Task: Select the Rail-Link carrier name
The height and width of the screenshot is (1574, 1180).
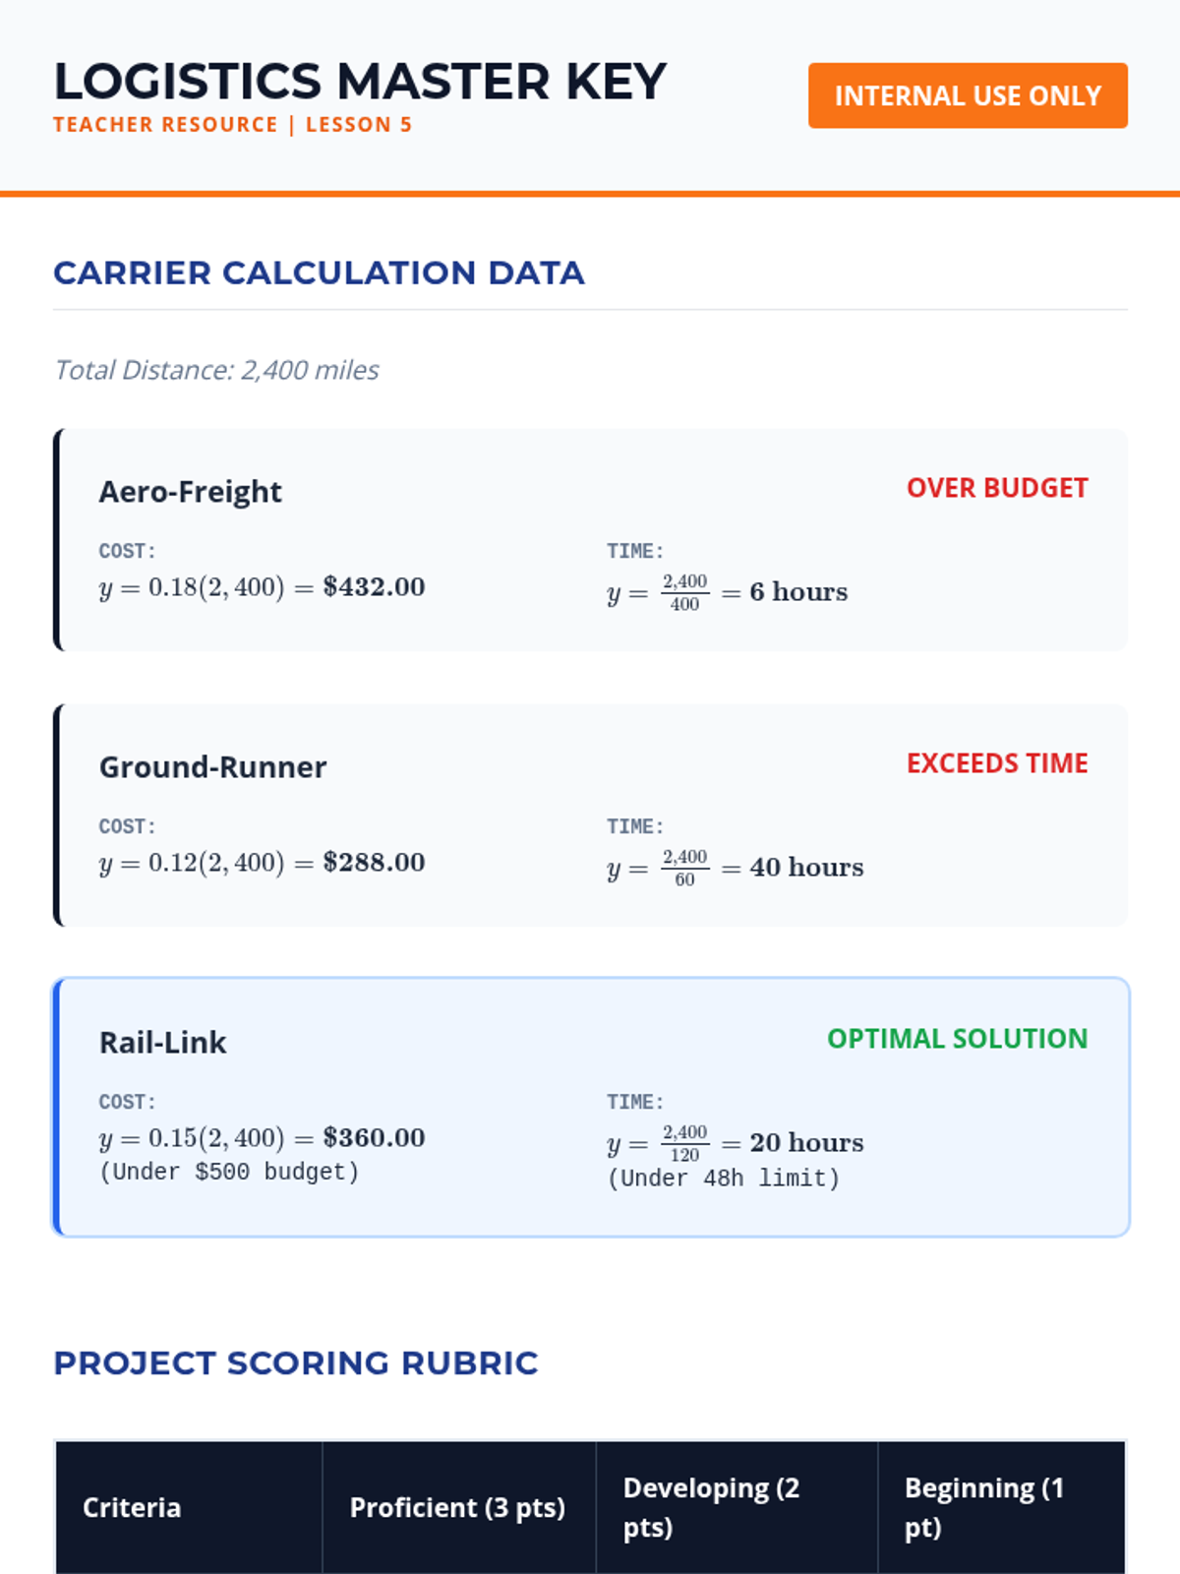Action: pyautogui.click(x=162, y=1042)
